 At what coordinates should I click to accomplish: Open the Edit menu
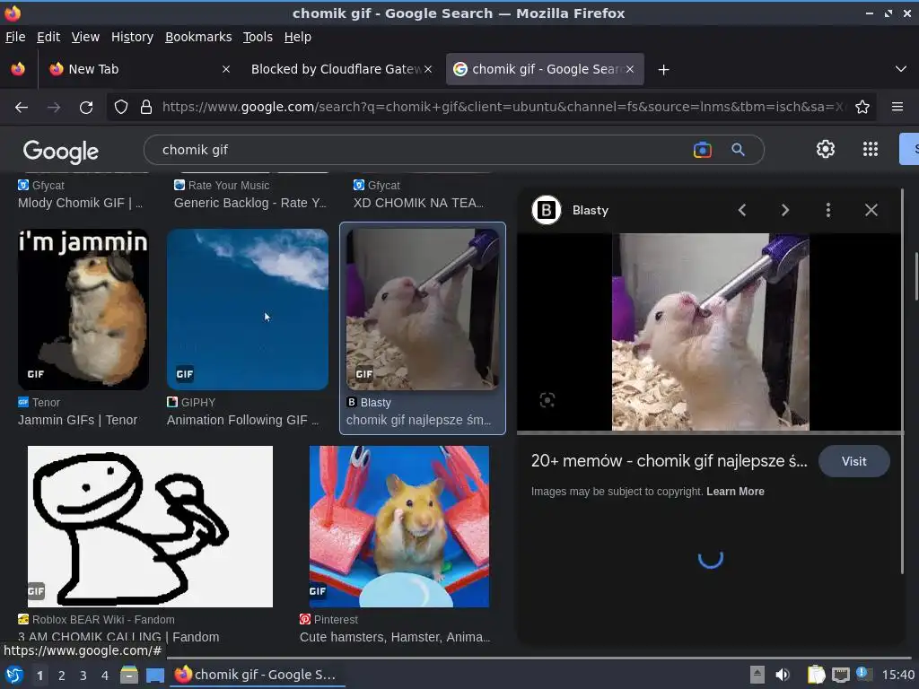point(48,37)
